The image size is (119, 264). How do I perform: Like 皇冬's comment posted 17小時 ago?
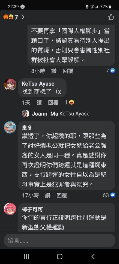[x=48, y=195]
